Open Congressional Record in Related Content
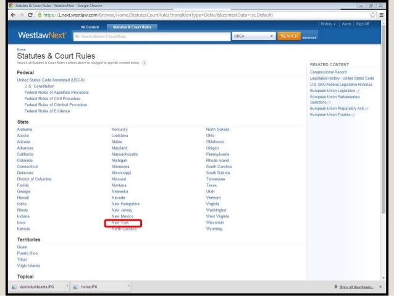The image size is (394, 296). tap(328, 72)
